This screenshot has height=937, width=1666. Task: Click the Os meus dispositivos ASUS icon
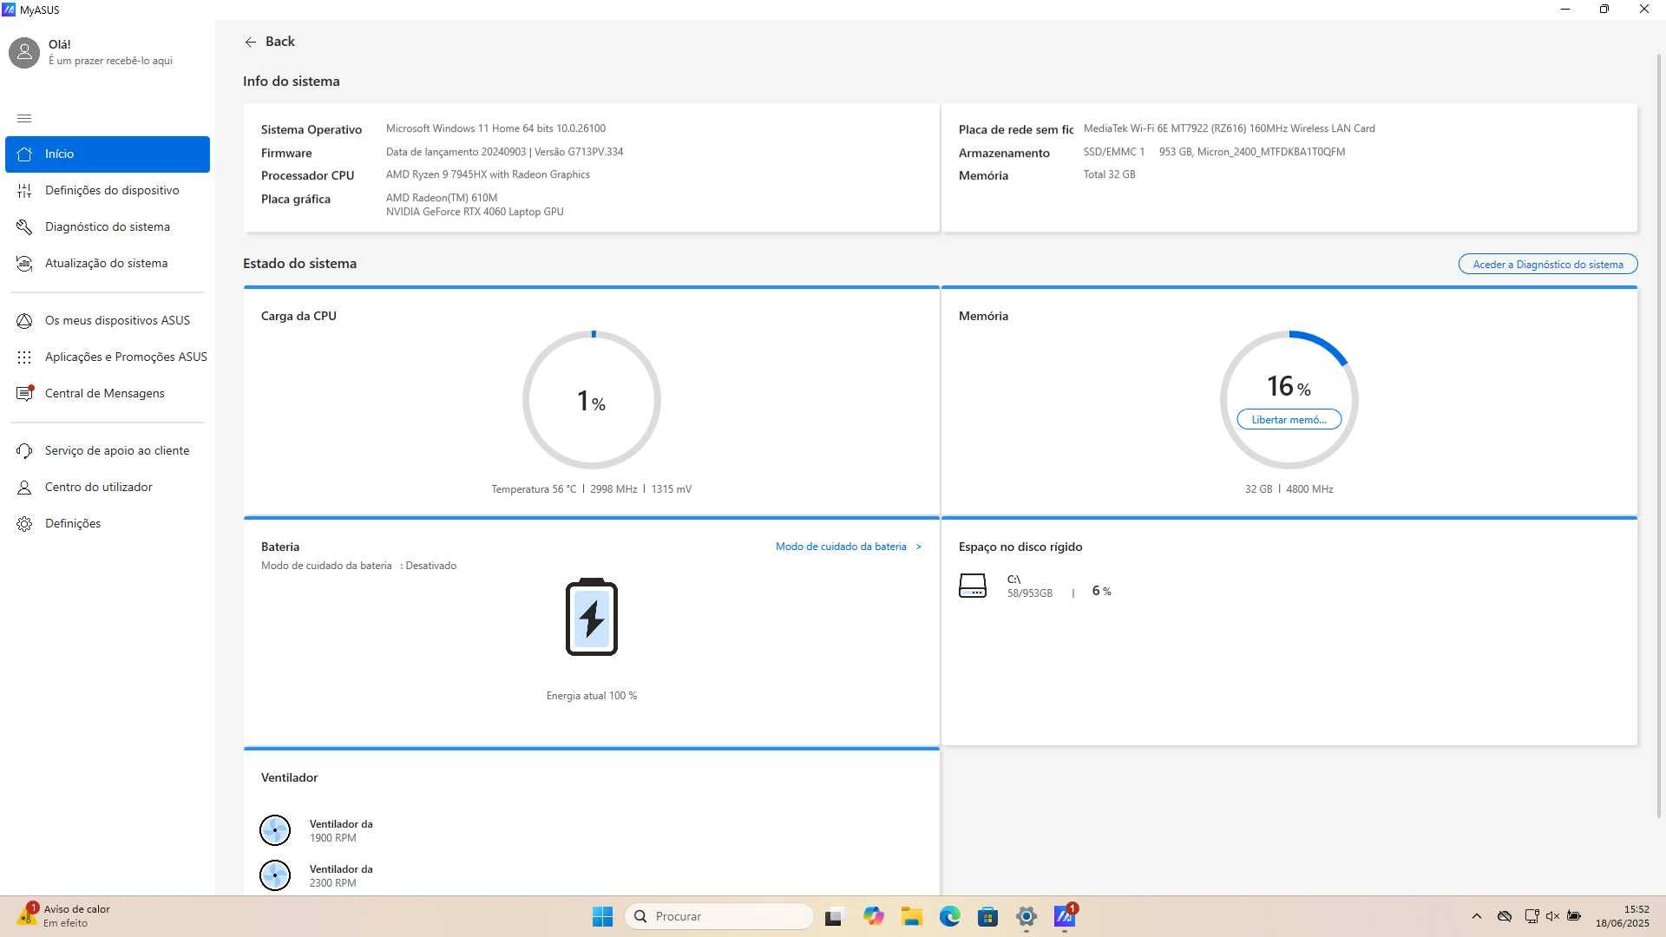pyautogui.click(x=24, y=320)
